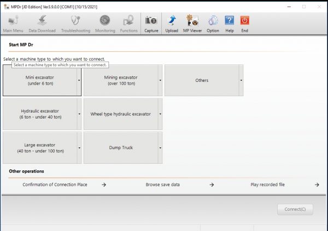
Task: Click arrow next to Play recorded file
Action: pyautogui.click(x=317, y=185)
